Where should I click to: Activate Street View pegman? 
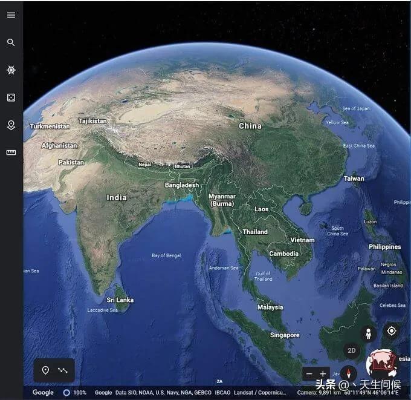369,333
